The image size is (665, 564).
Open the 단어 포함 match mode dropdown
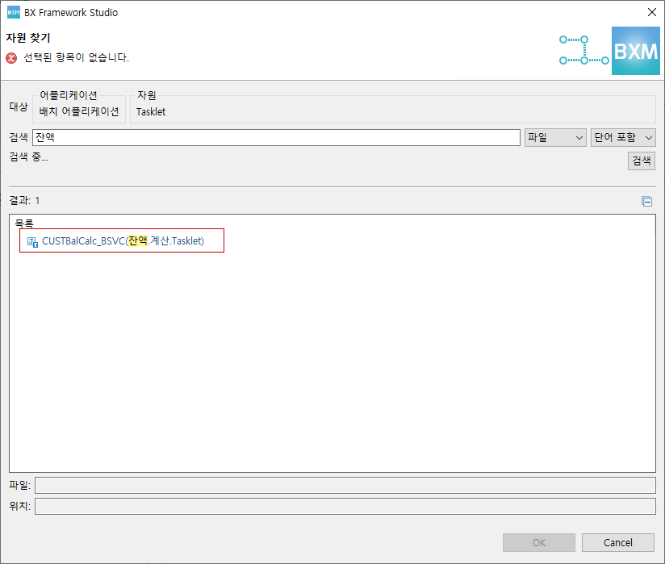[x=622, y=137]
